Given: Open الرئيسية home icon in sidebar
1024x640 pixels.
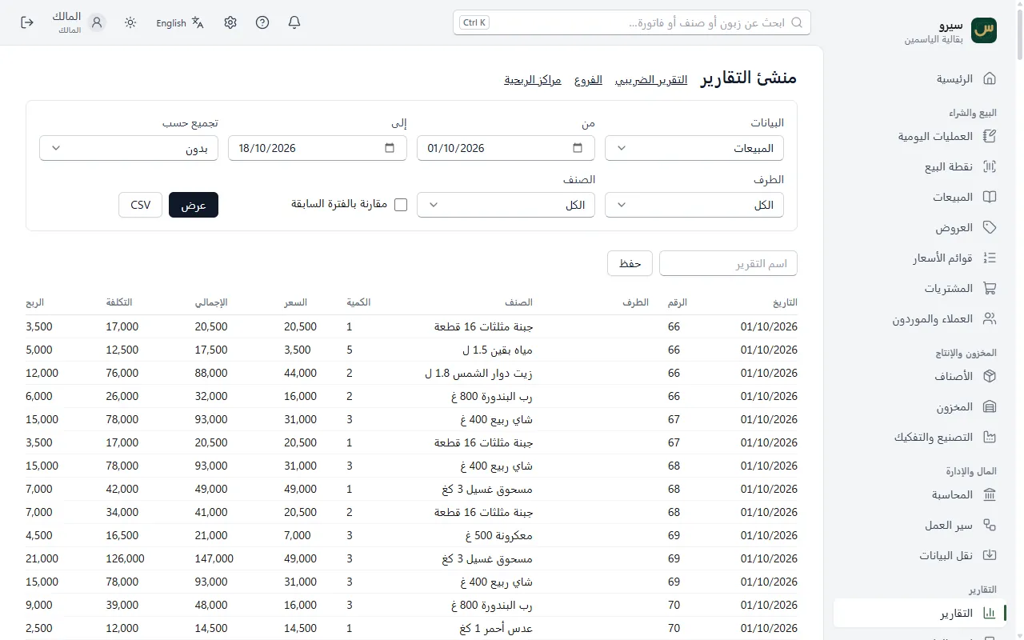Looking at the screenshot, I should coord(990,78).
